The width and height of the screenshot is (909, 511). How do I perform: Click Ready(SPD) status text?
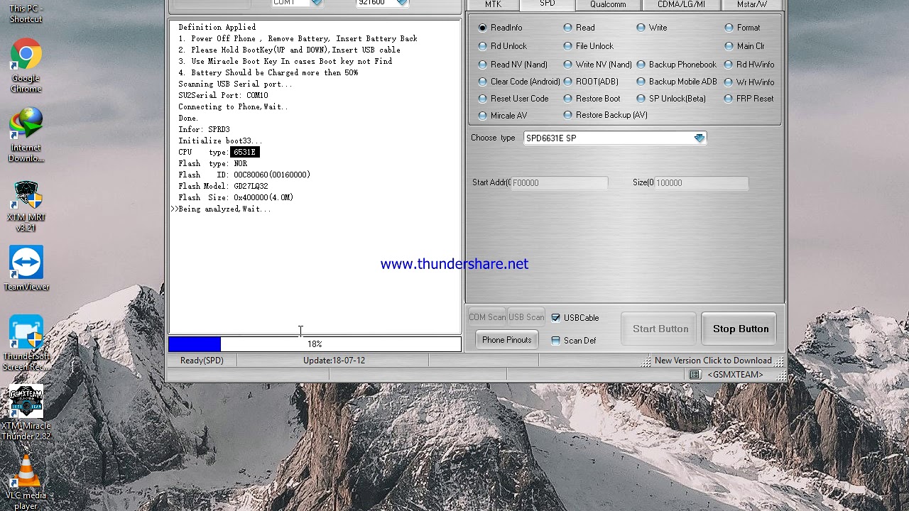tap(202, 361)
